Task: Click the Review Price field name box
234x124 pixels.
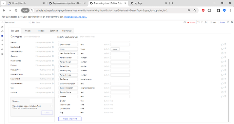Action: (x=68, y=66)
